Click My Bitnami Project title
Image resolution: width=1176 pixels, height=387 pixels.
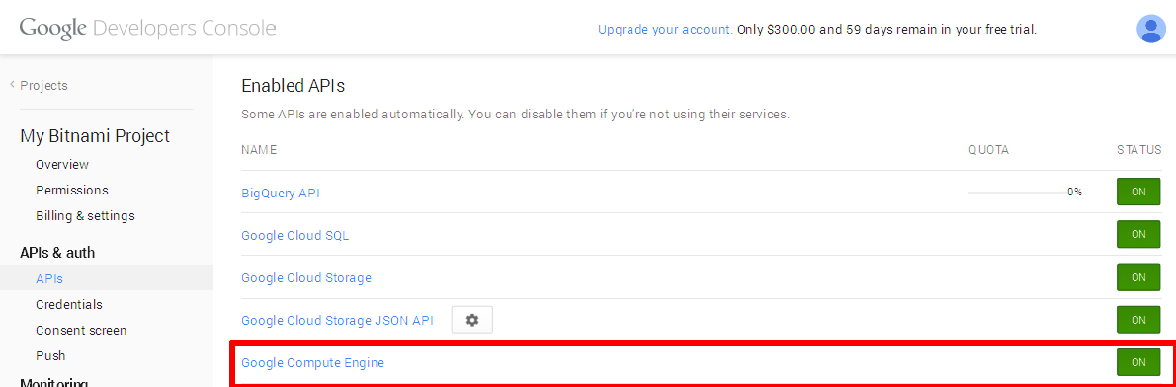point(95,135)
